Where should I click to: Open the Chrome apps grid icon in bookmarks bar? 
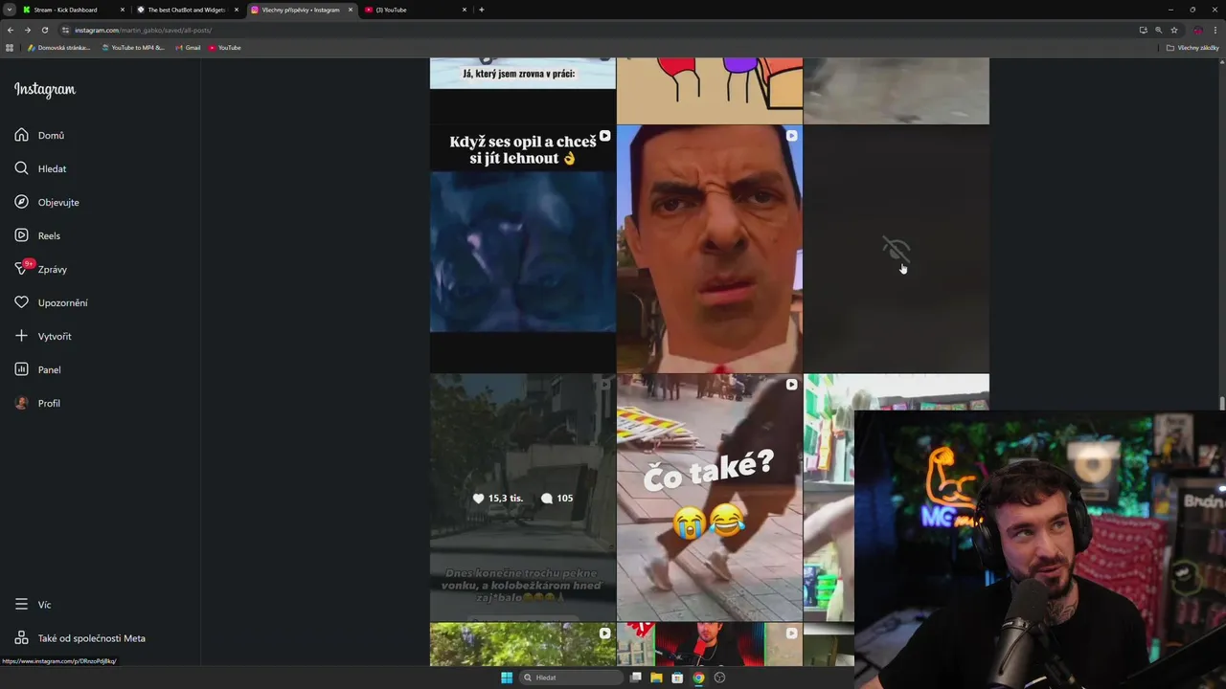pyautogui.click(x=10, y=48)
